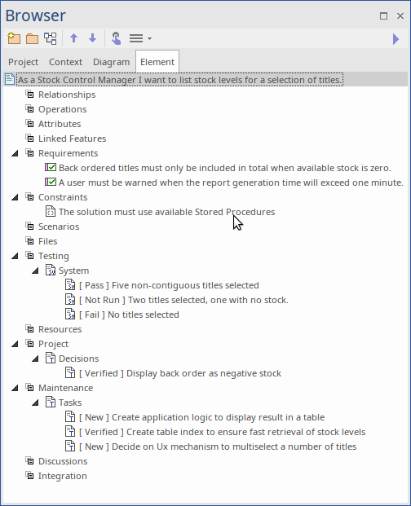
Task: Collapse the Requirements node
Action: point(15,153)
